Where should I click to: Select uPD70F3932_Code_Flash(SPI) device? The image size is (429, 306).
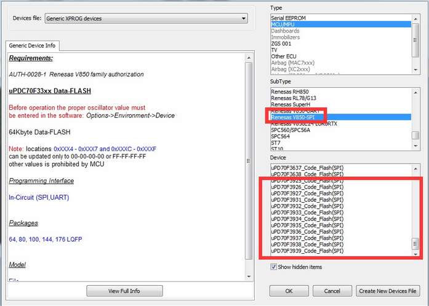click(340, 206)
